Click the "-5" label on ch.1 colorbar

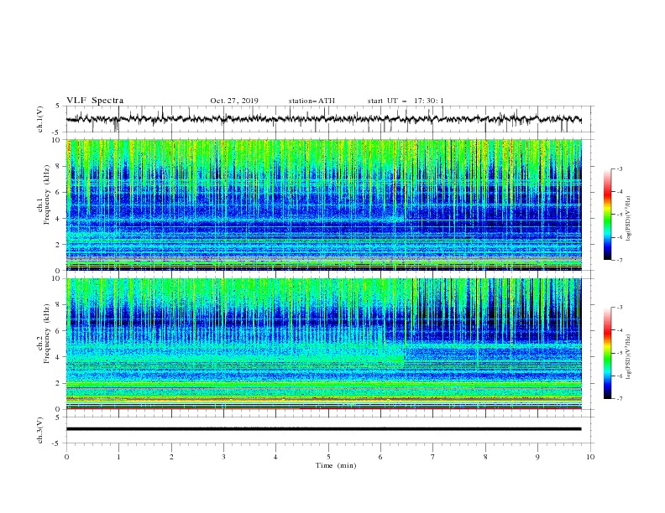pyautogui.click(x=619, y=215)
